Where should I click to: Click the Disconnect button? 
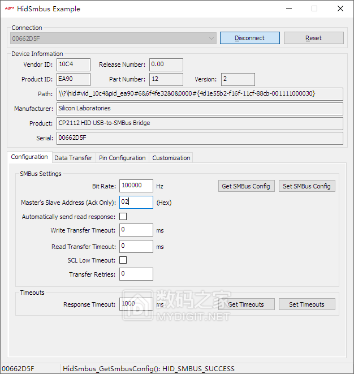coord(249,38)
